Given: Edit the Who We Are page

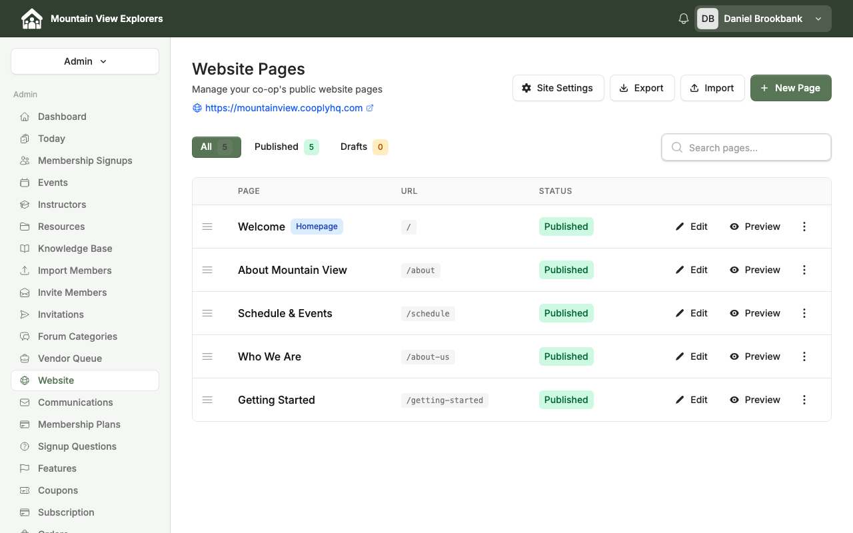Looking at the screenshot, I should 692,356.
